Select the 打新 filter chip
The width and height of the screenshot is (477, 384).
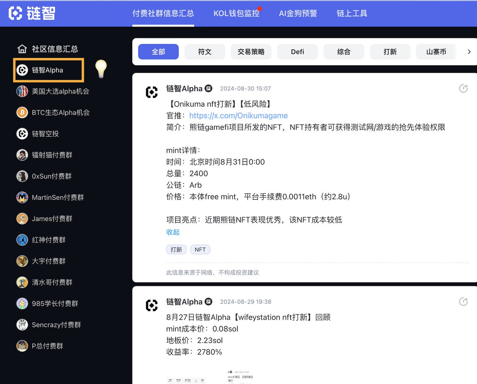click(x=390, y=52)
